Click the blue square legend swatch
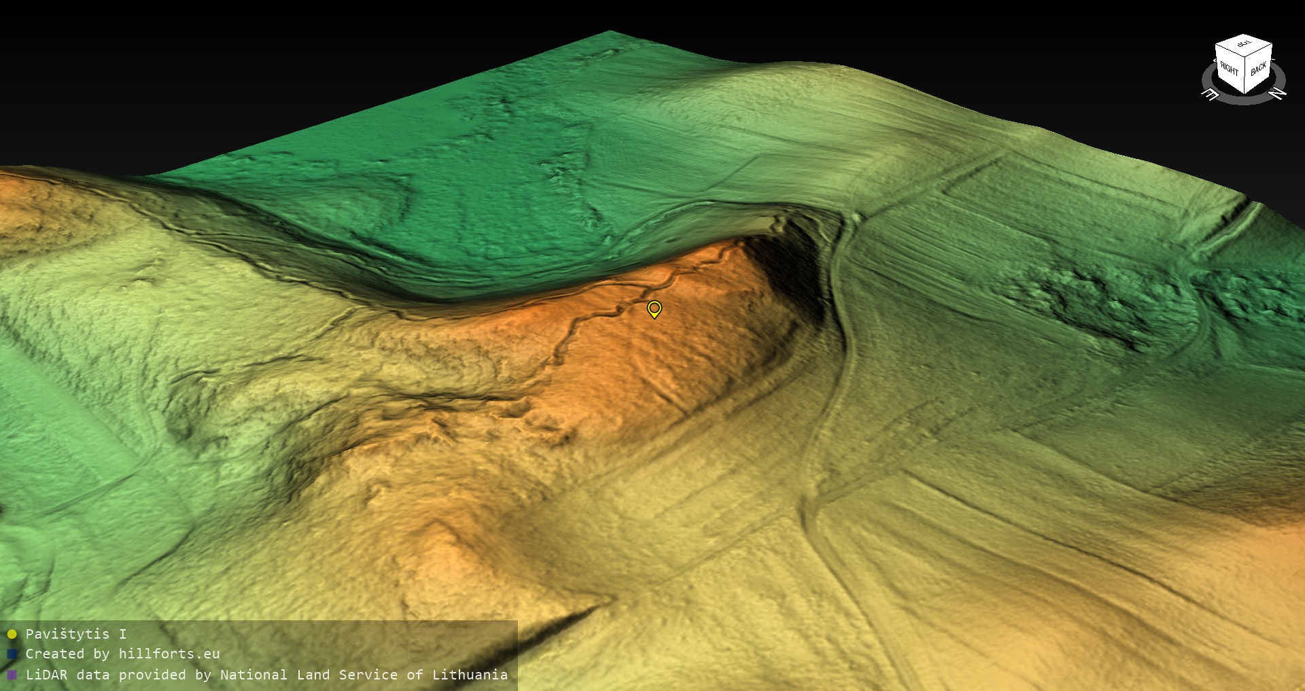The width and height of the screenshot is (1305, 691). pyautogui.click(x=12, y=654)
